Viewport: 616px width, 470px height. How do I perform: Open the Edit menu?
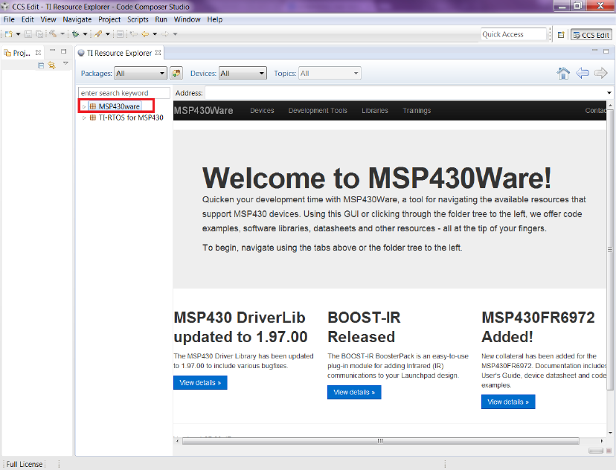[28, 19]
